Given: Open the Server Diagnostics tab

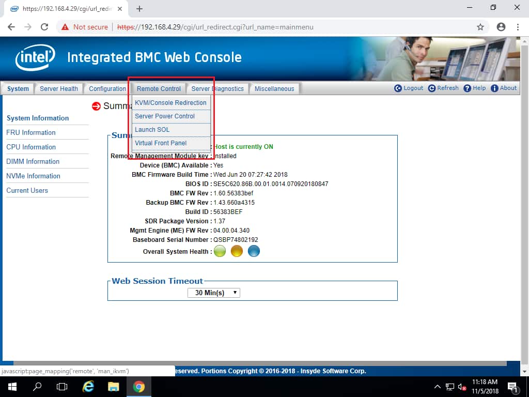Looking at the screenshot, I should coord(217,89).
